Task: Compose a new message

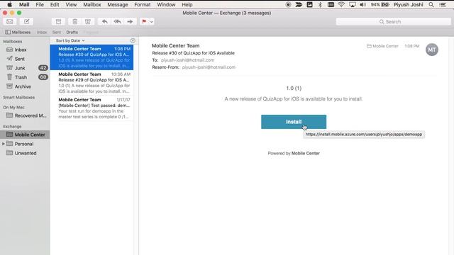Action: (27, 22)
